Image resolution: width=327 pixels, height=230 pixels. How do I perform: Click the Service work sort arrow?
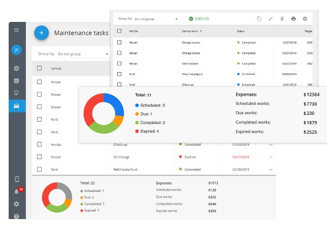point(201,31)
